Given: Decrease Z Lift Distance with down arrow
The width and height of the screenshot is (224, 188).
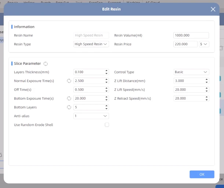Looking at the screenshot, I should click(207, 82).
